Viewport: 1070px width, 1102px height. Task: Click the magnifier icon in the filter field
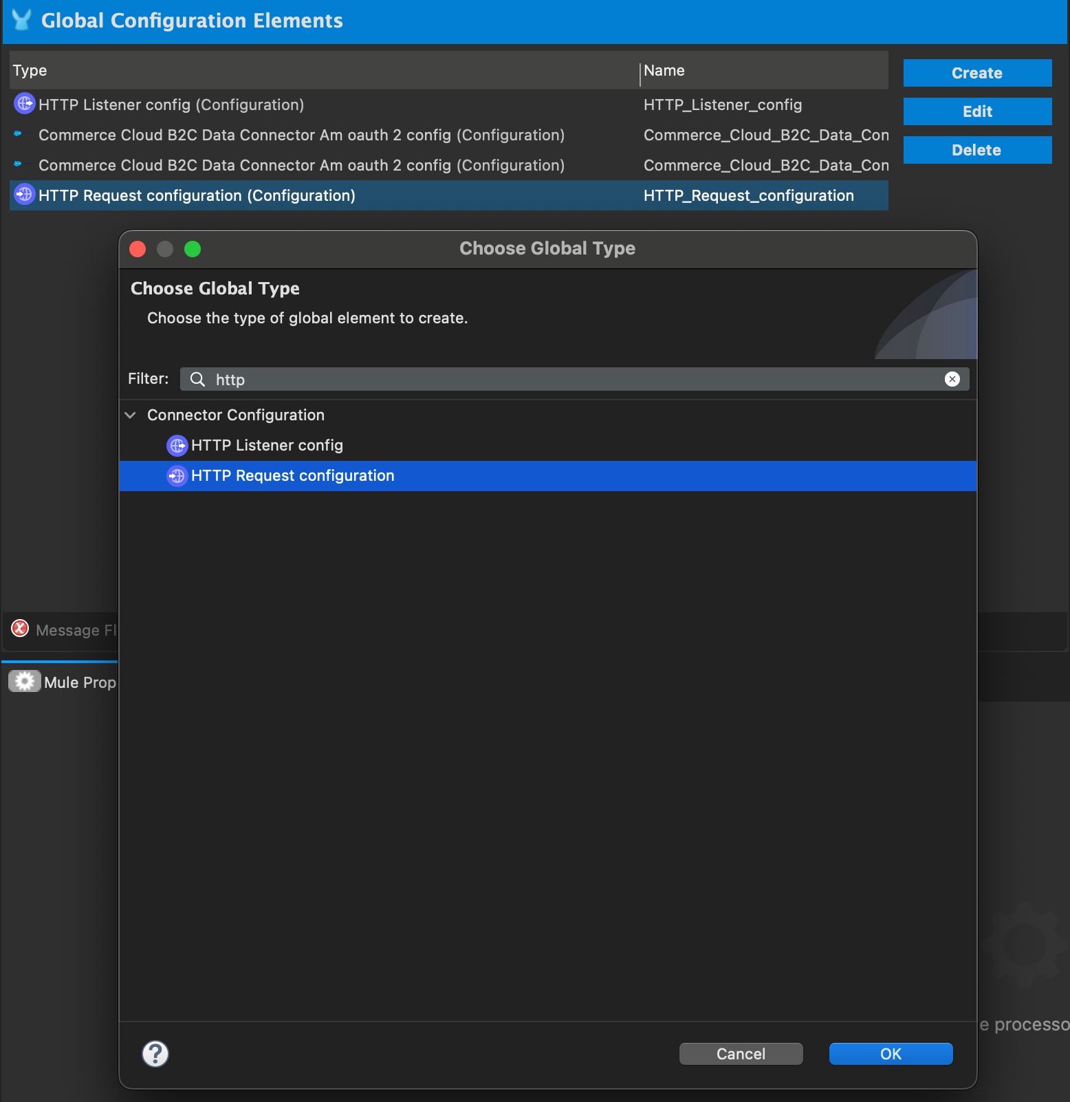197,379
